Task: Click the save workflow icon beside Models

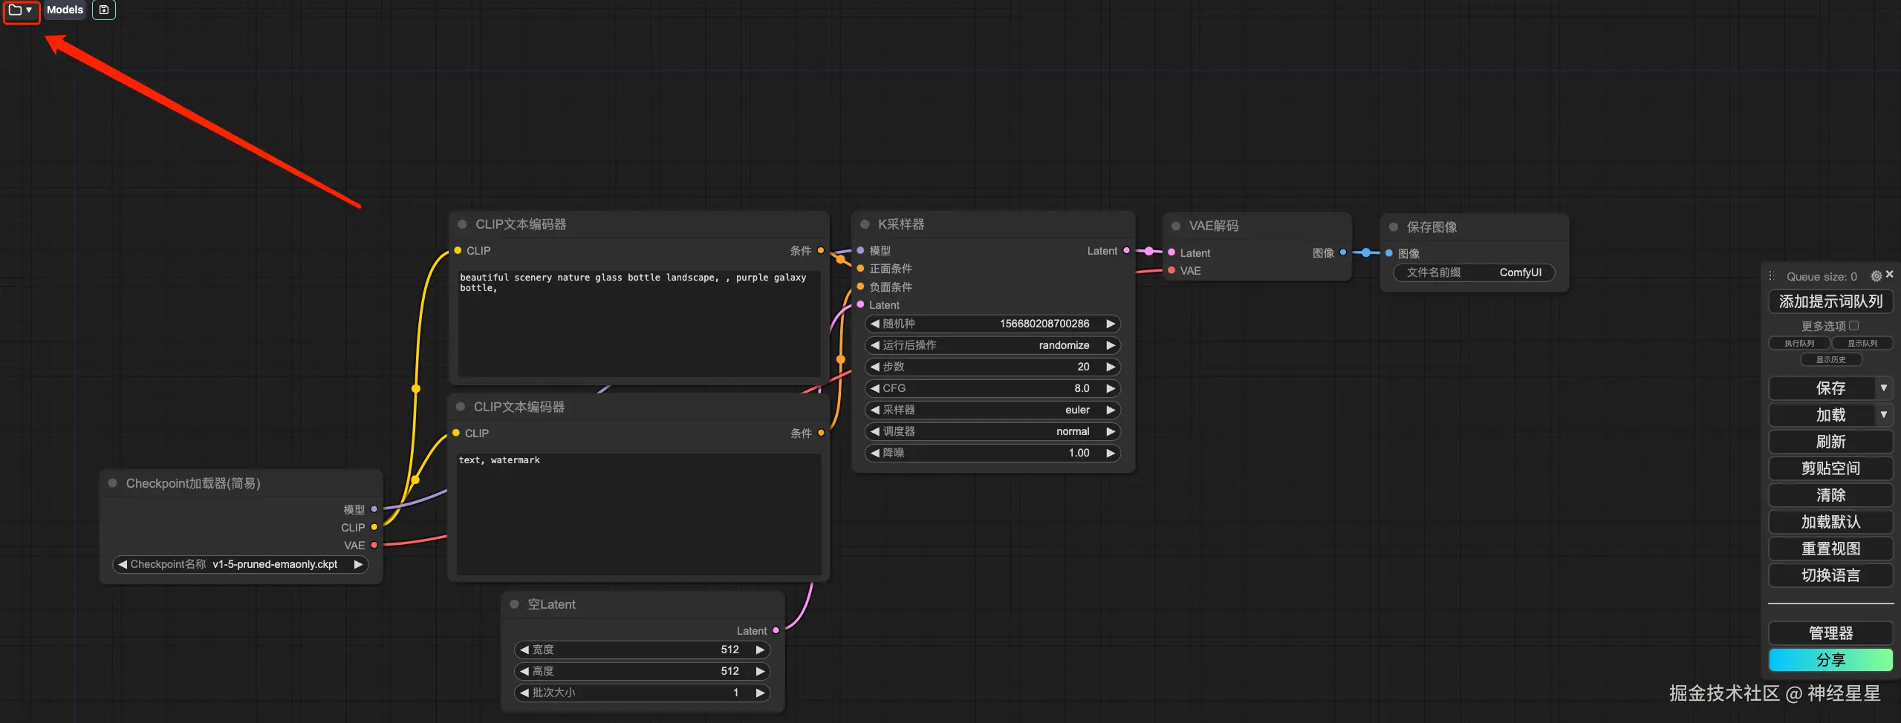Action: tap(104, 10)
